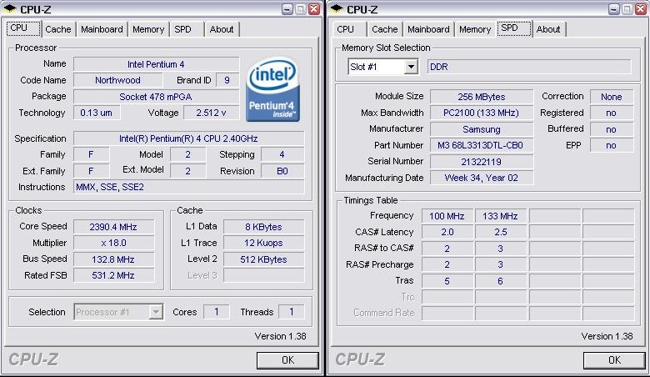This screenshot has width=650, height=377.
Task: Click the Threads value field
Action: tap(292, 312)
